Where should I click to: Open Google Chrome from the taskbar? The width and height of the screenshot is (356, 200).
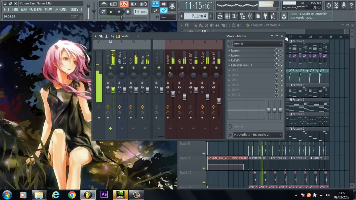[x=72, y=195]
